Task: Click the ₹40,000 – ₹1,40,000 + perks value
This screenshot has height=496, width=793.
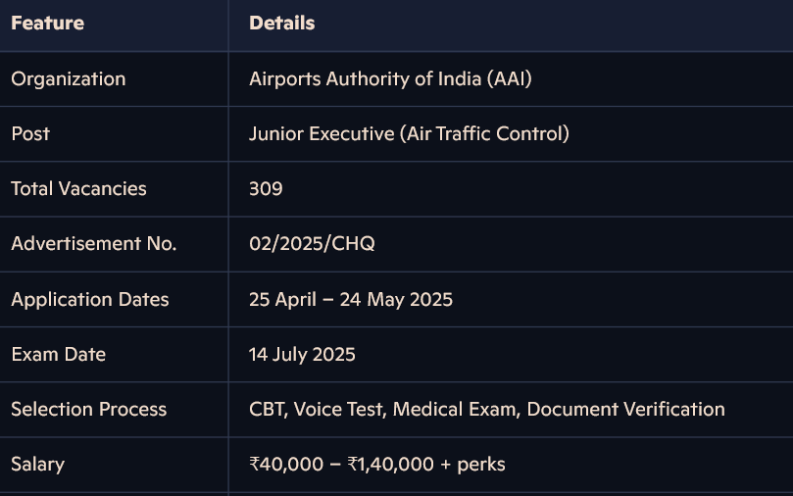Action: pos(376,464)
